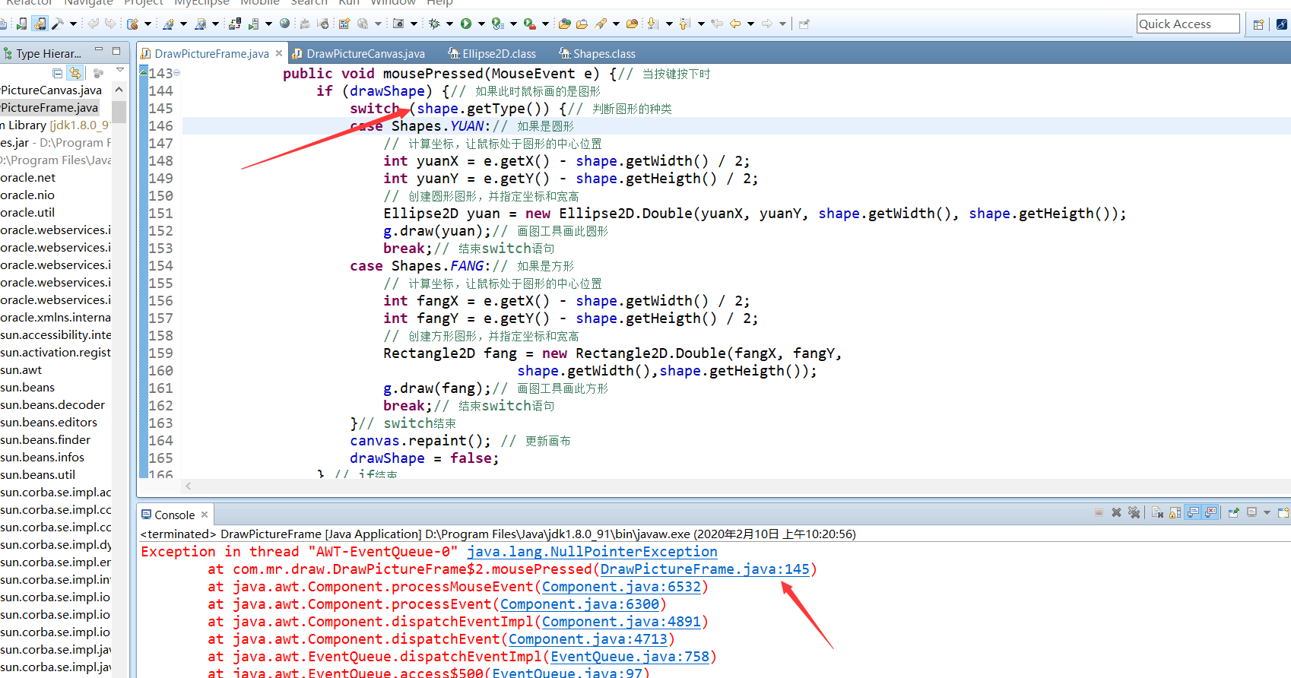Click Remove All Terminated Launches icon
1291x678 pixels.
click(x=1134, y=513)
